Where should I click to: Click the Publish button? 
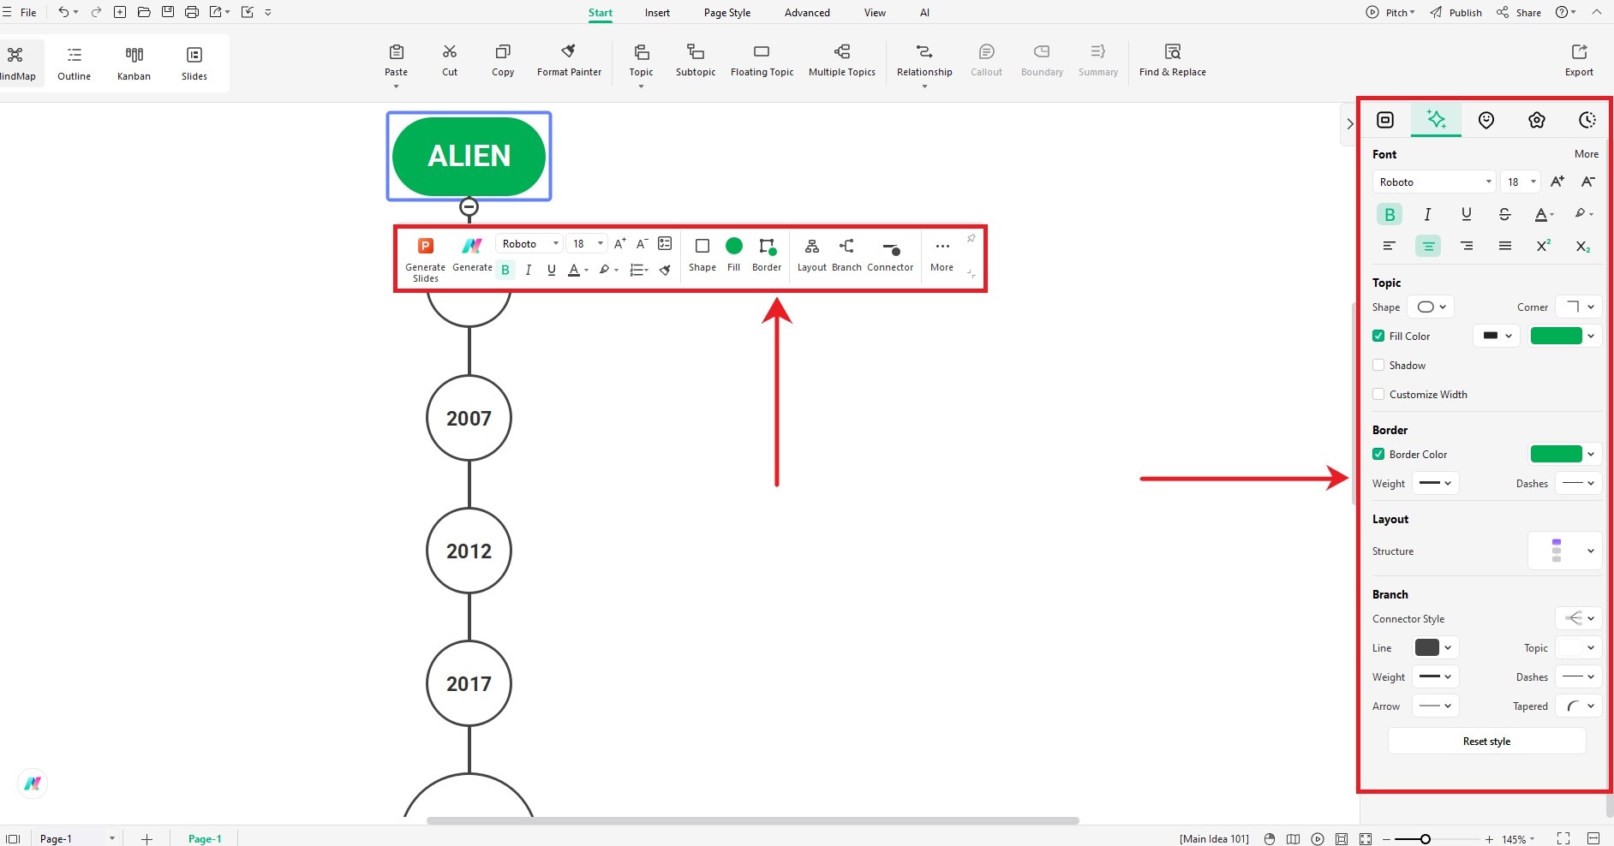1456,12
